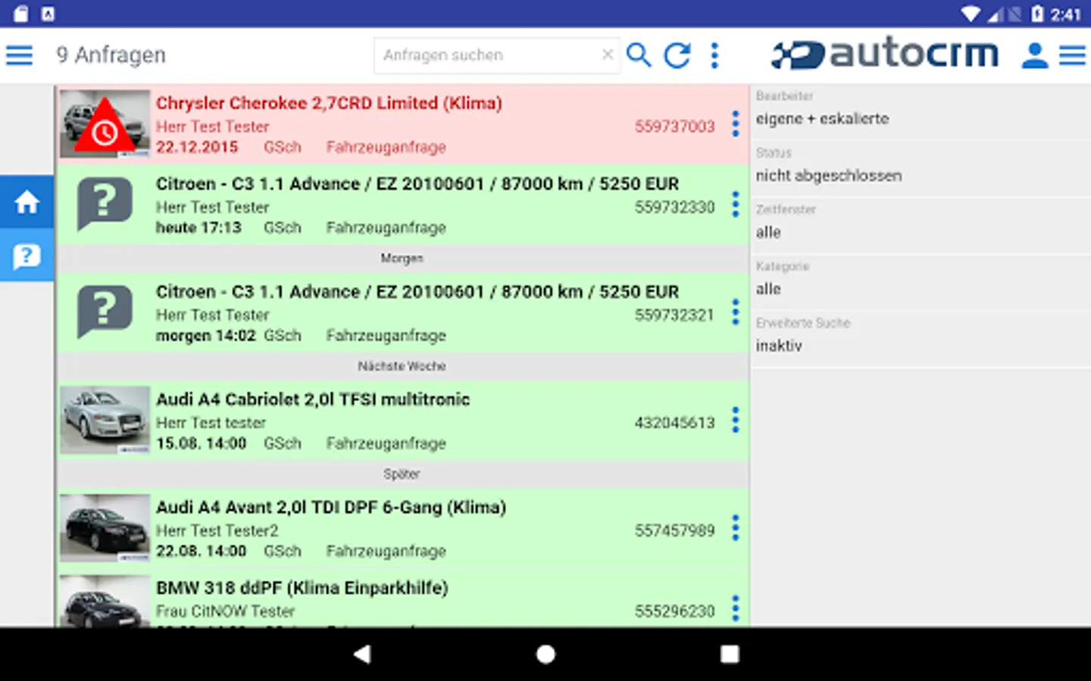Open options for request 555296230
Image resolution: width=1091 pixels, height=681 pixels.
tap(735, 608)
